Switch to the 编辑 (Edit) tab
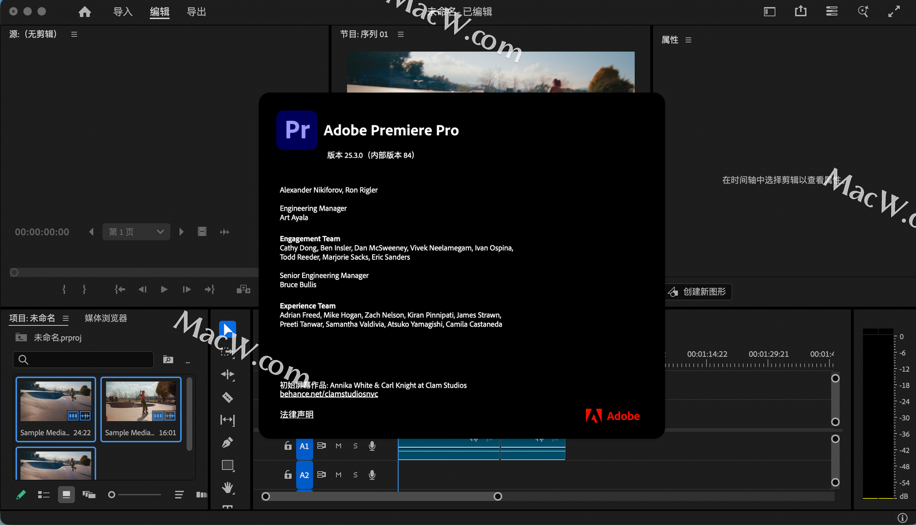Image resolution: width=916 pixels, height=525 pixels. (159, 11)
